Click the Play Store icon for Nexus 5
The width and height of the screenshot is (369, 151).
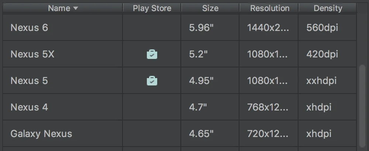(152, 81)
